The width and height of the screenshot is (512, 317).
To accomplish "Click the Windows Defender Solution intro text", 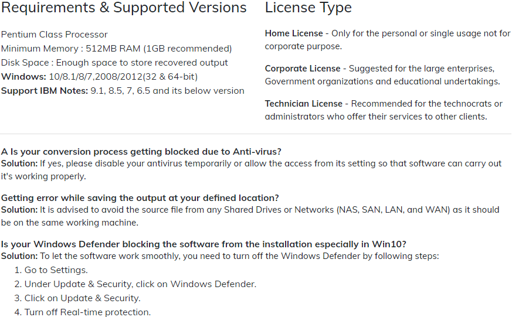I will coord(220,256).
